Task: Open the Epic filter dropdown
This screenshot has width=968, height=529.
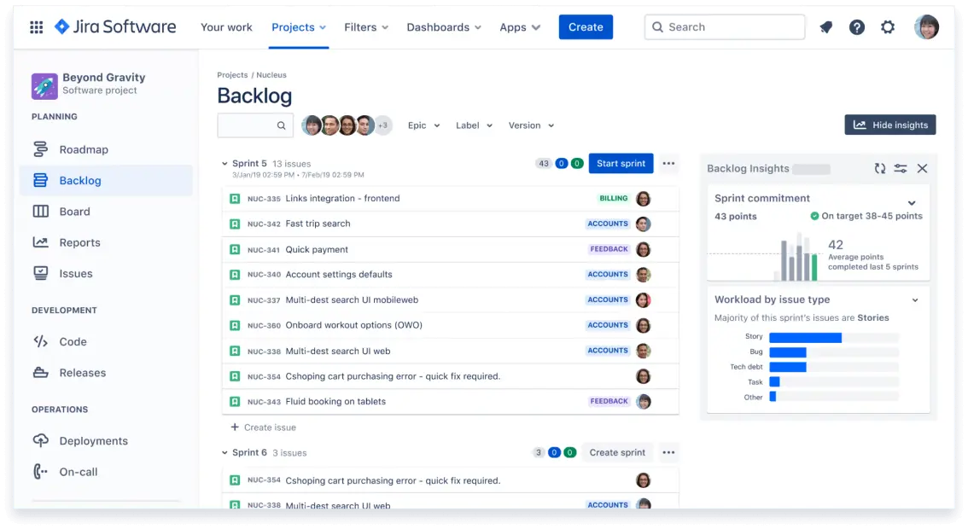Action: point(423,125)
